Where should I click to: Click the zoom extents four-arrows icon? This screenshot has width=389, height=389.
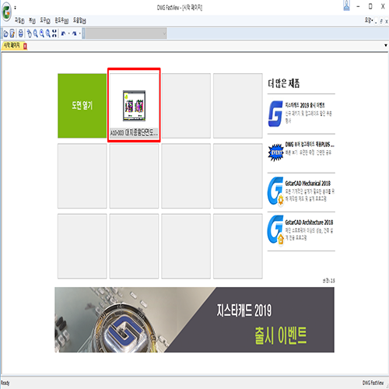54,33
